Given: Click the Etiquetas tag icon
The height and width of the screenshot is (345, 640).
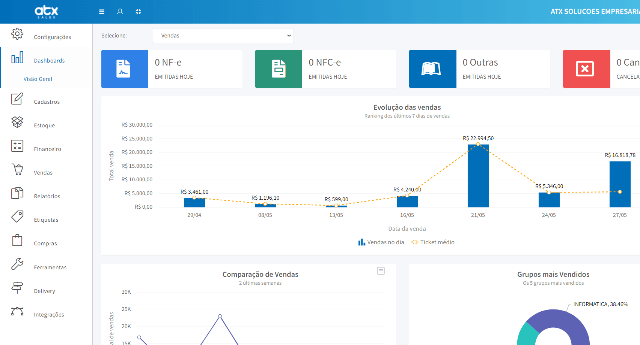Looking at the screenshot, I should coord(17,217).
